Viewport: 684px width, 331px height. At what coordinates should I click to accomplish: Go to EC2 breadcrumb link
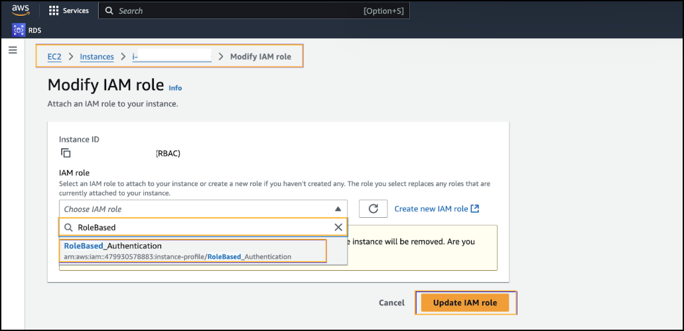(x=54, y=56)
